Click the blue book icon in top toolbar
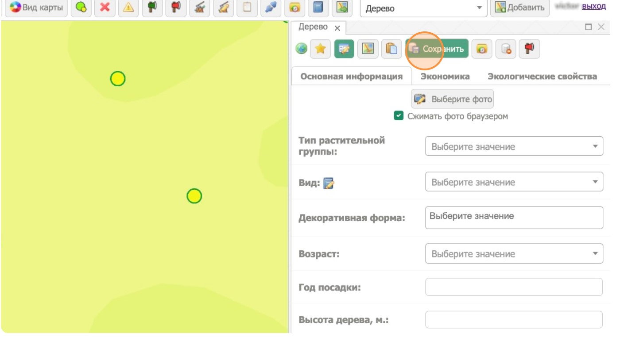Screen dimensions: 620x337 point(318,8)
